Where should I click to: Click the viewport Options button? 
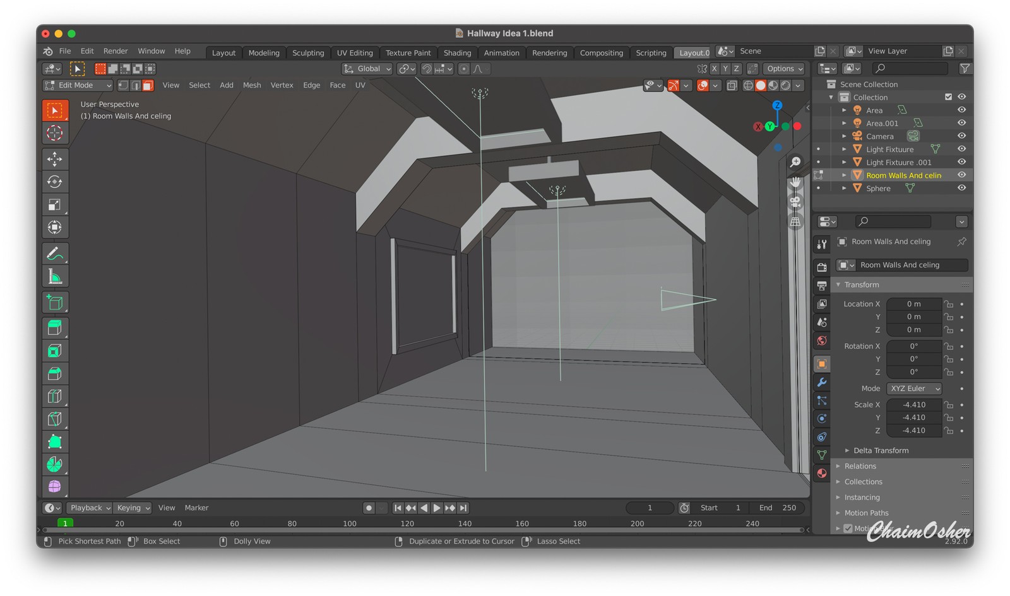[x=785, y=69]
